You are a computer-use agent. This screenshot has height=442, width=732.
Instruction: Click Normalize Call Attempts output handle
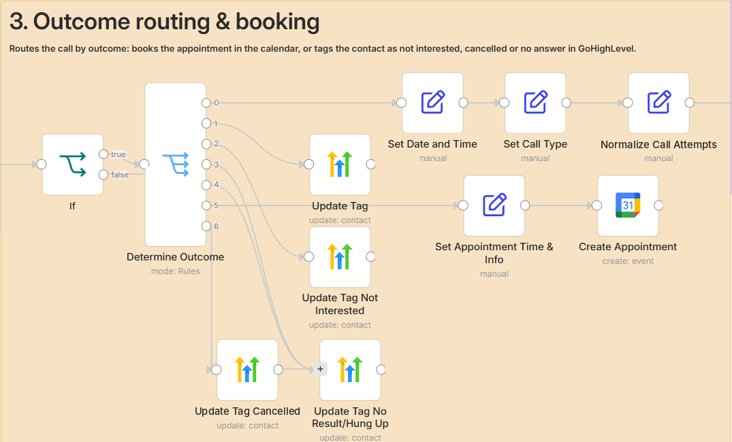[x=689, y=103]
